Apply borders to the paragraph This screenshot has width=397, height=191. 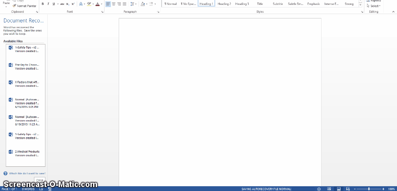coord(151,4)
